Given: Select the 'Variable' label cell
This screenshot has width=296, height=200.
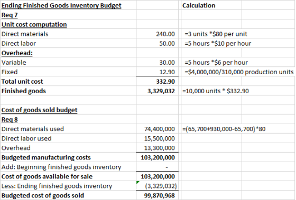Looking at the screenshot, I should click(68, 62).
